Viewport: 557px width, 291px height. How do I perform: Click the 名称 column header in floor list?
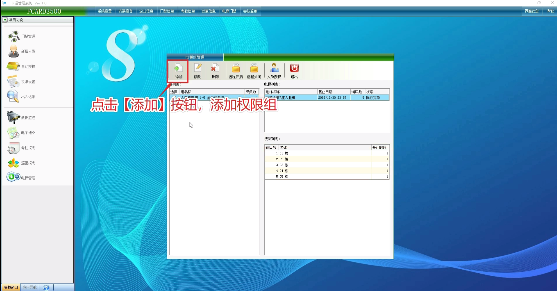pos(325,147)
